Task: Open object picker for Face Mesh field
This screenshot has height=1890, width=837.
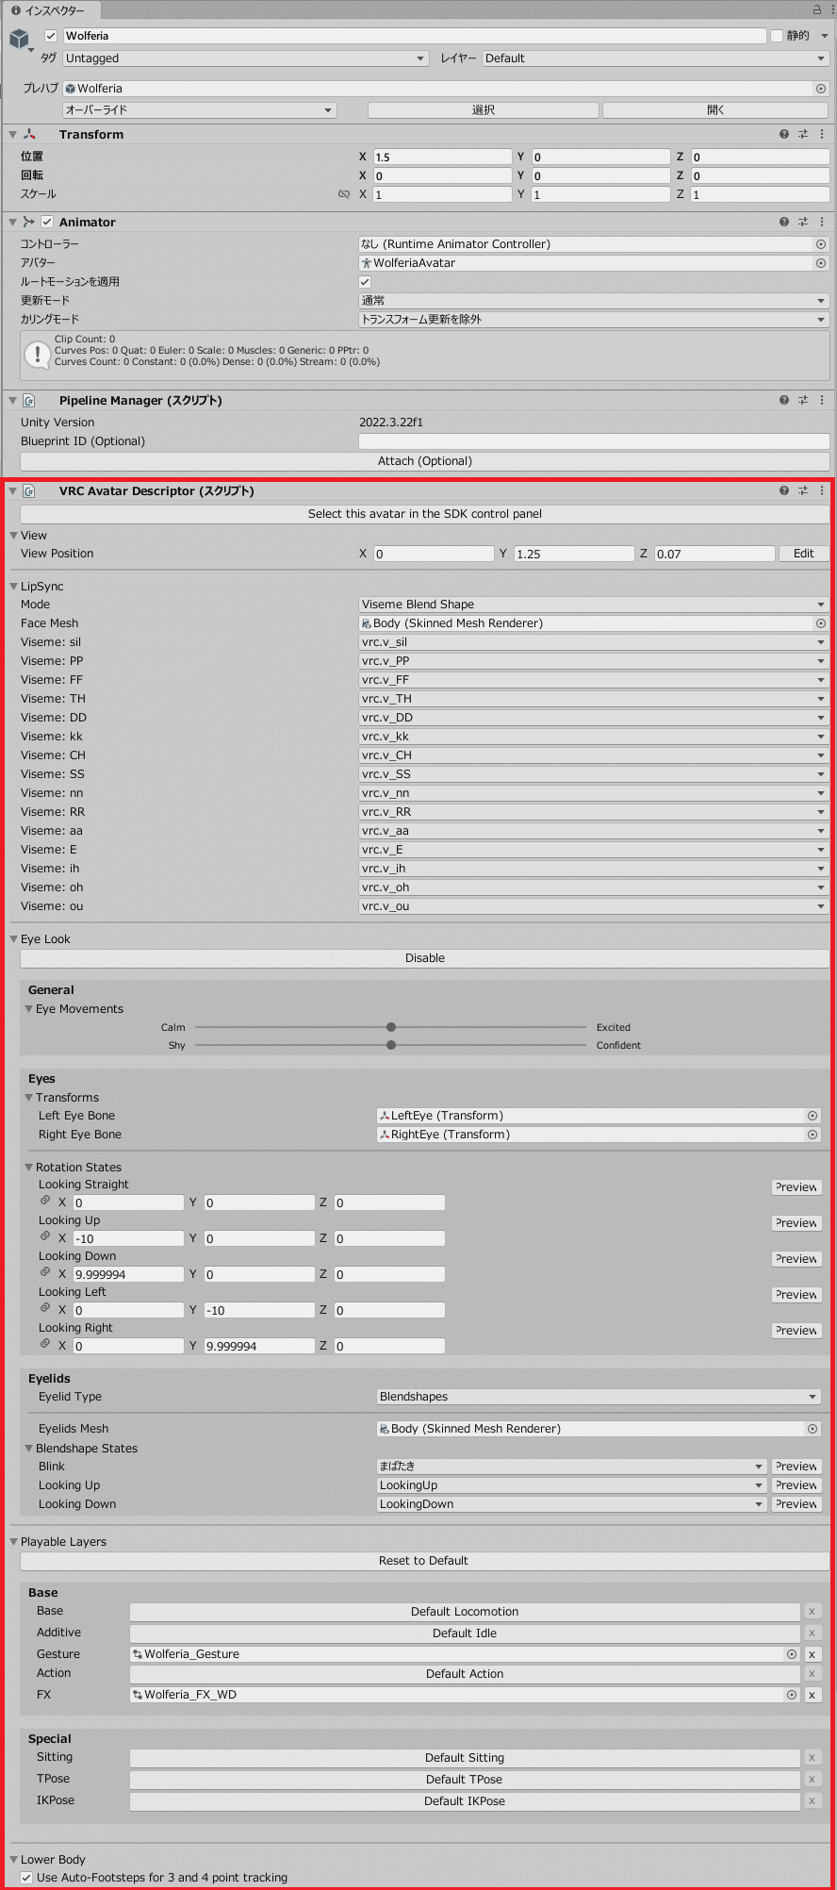Action: tap(821, 622)
